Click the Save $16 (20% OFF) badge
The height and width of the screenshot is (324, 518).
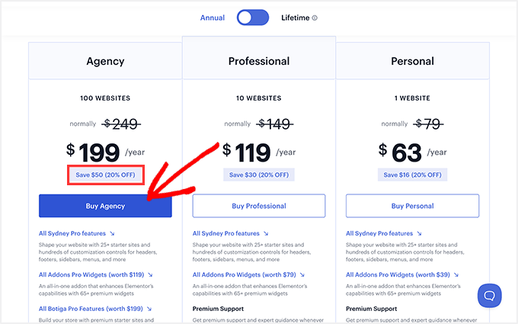(x=412, y=175)
